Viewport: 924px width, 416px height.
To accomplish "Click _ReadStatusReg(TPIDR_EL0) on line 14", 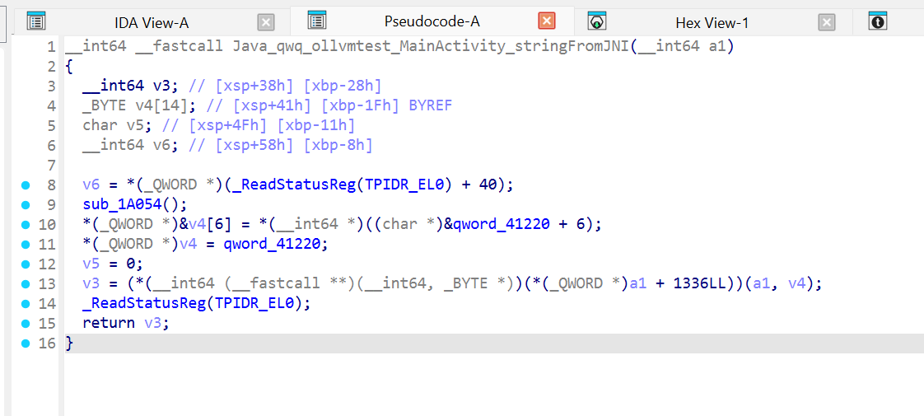I will [191, 303].
